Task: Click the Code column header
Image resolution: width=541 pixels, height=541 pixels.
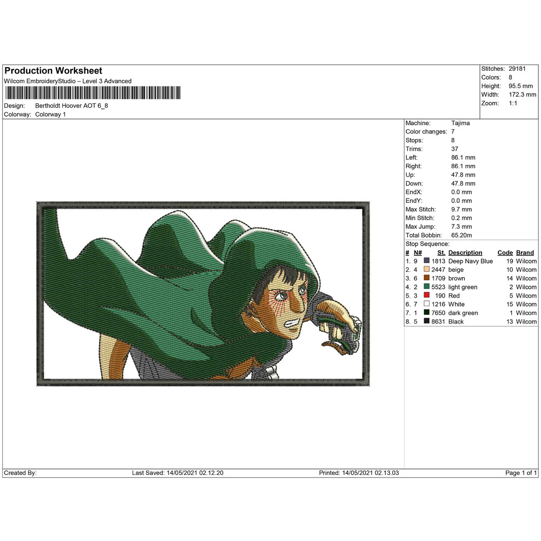Action: pyautogui.click(x=505, y=253)
